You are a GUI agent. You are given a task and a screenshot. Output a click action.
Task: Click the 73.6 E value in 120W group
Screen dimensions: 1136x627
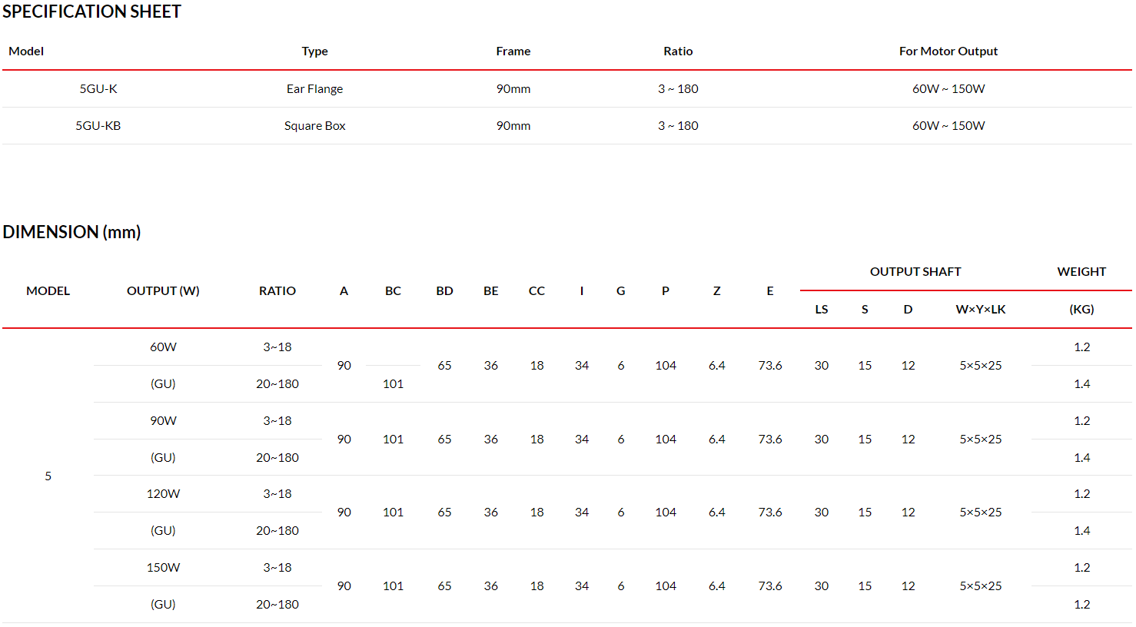point(769,513)
